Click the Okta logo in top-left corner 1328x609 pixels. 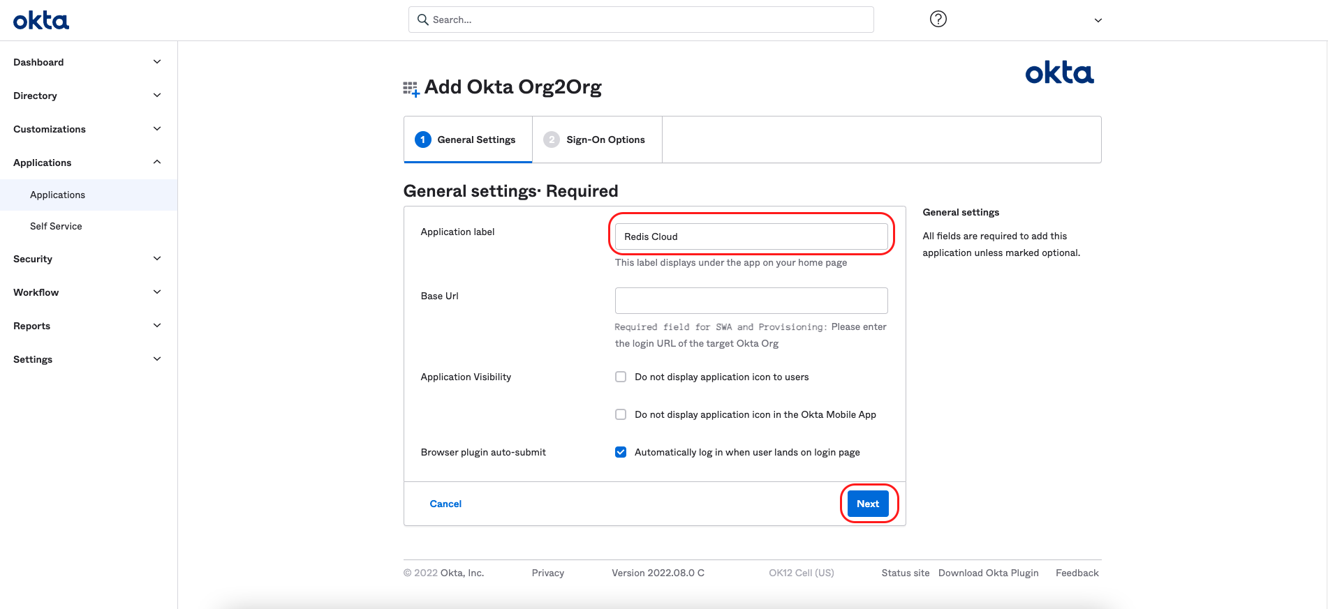[x=41, y=20]
